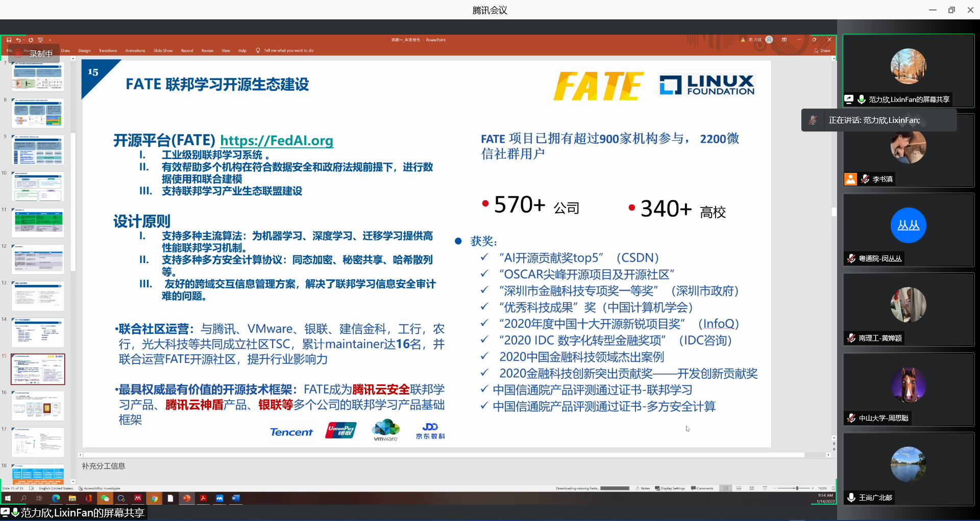This screenshot has width=980, height=521.
Task: Open the Record tab
Action: click(x=187, y=50)
